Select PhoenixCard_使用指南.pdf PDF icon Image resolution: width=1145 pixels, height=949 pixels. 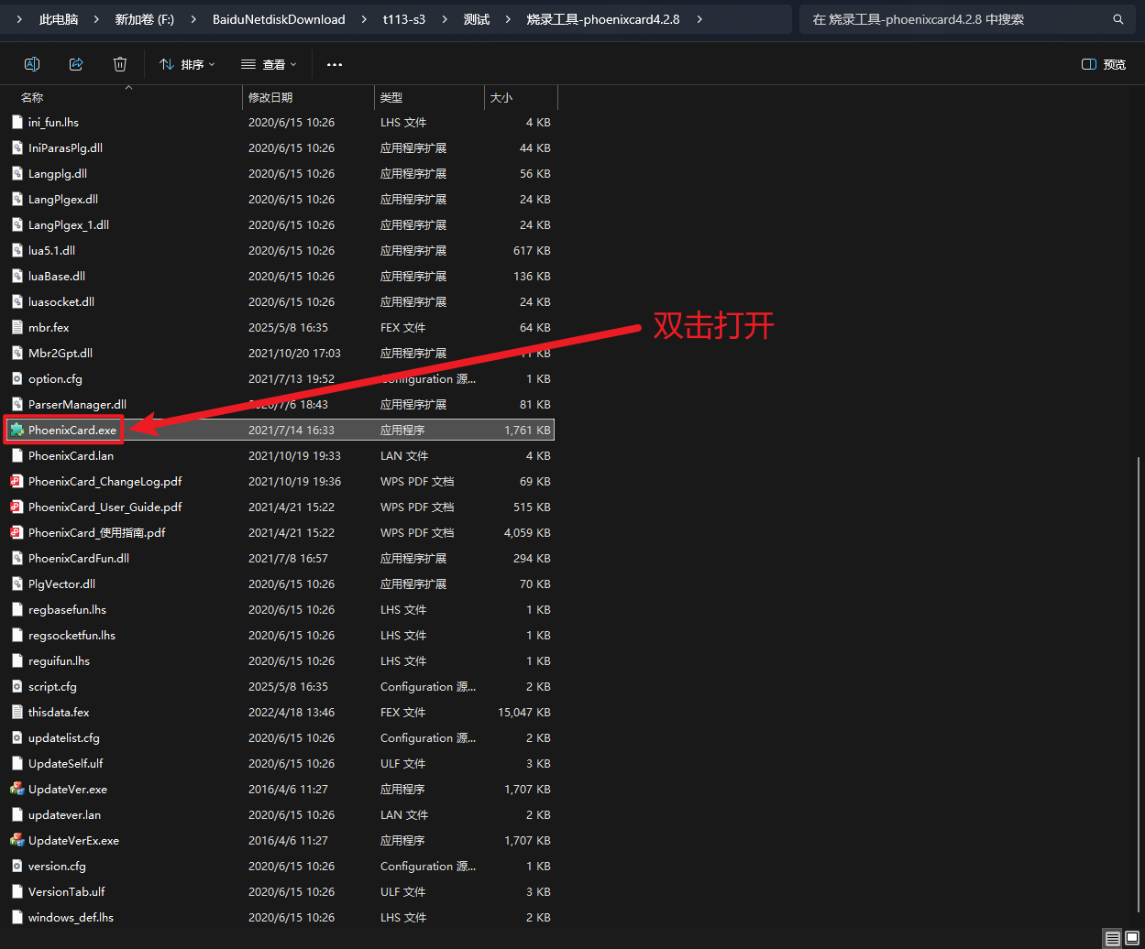[17, 532]
